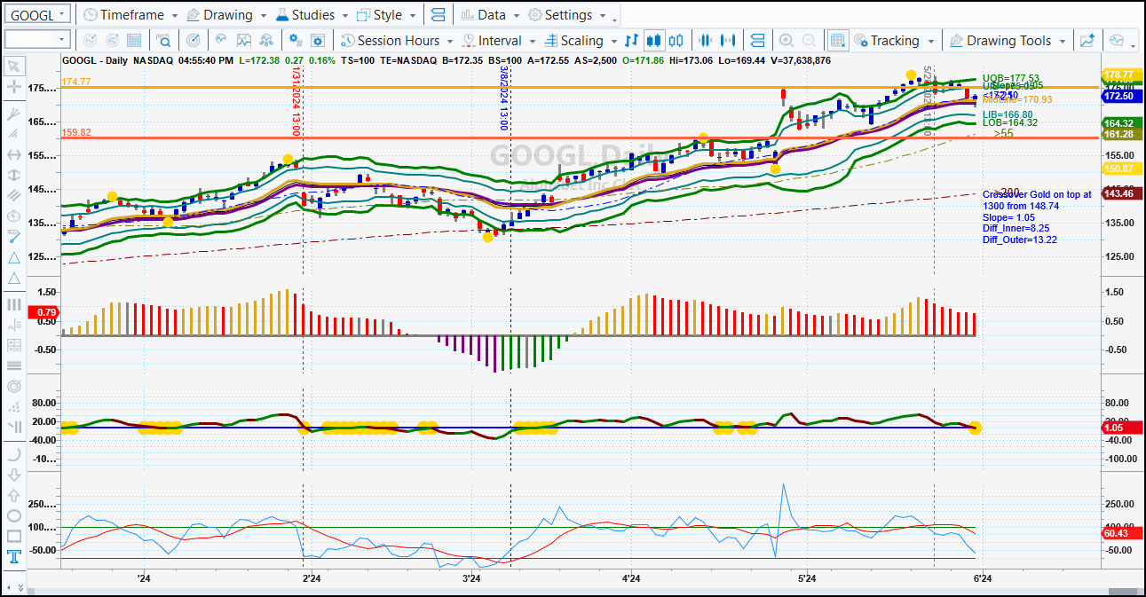This screenshot has width=1146, height=597.
Task: Click the red 159.82 line label
Action: coord(76,132)
